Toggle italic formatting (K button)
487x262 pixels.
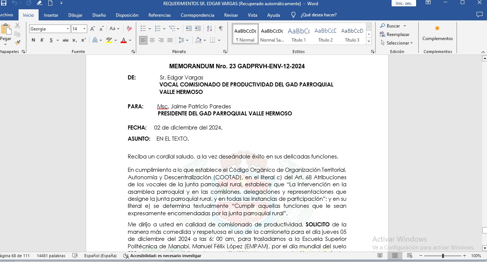click(42, 40)
